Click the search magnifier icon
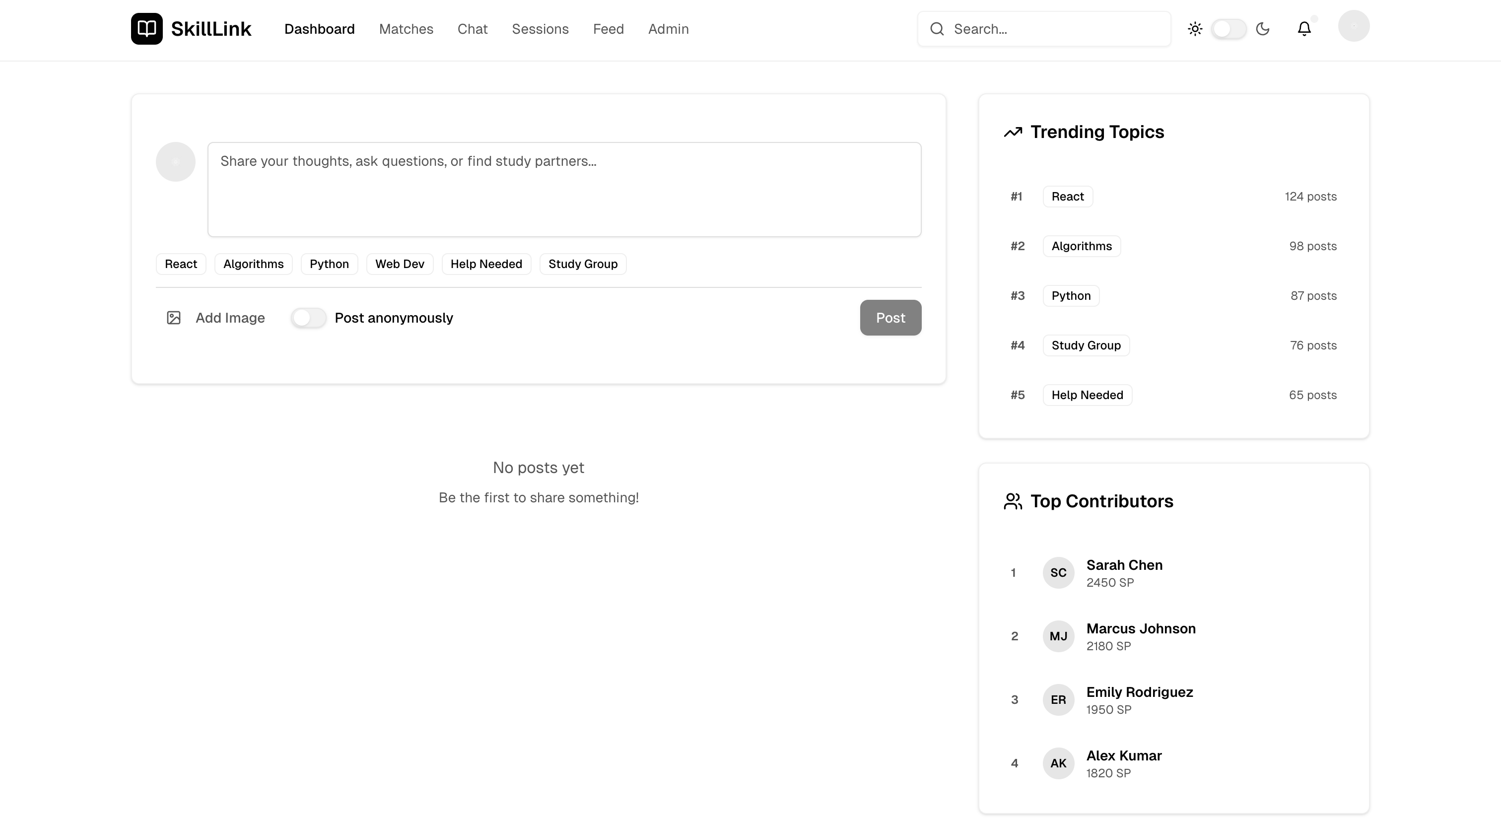Screen dimensions: 1501x818 click(937, 29)
